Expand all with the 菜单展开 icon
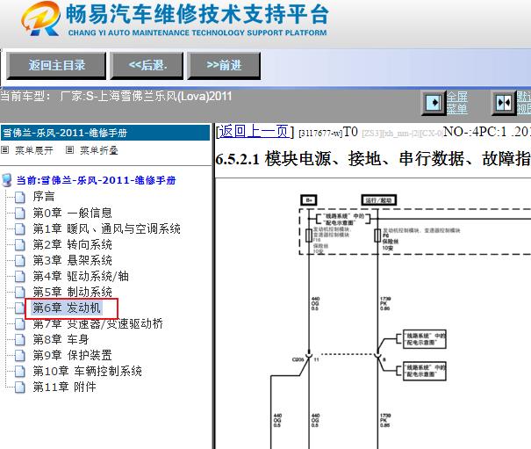The image size is (531, 449). (4, 149)
